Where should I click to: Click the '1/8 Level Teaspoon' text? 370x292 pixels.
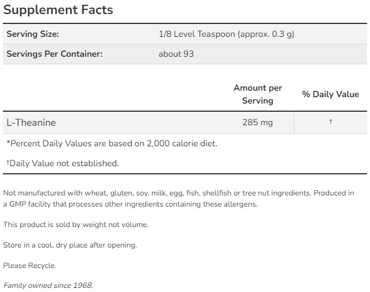(197, 34)
